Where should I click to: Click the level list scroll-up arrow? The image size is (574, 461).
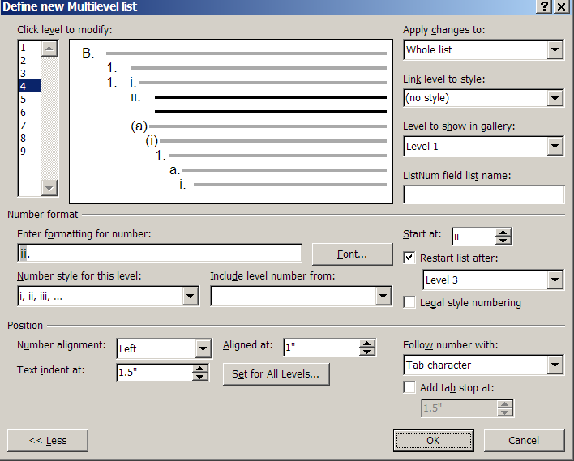pyautogui.click(x=49, y=49)
